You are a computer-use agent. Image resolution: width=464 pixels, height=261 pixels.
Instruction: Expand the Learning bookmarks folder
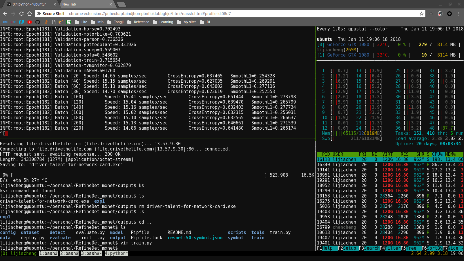pyautogui.click(x=163, y=22)
